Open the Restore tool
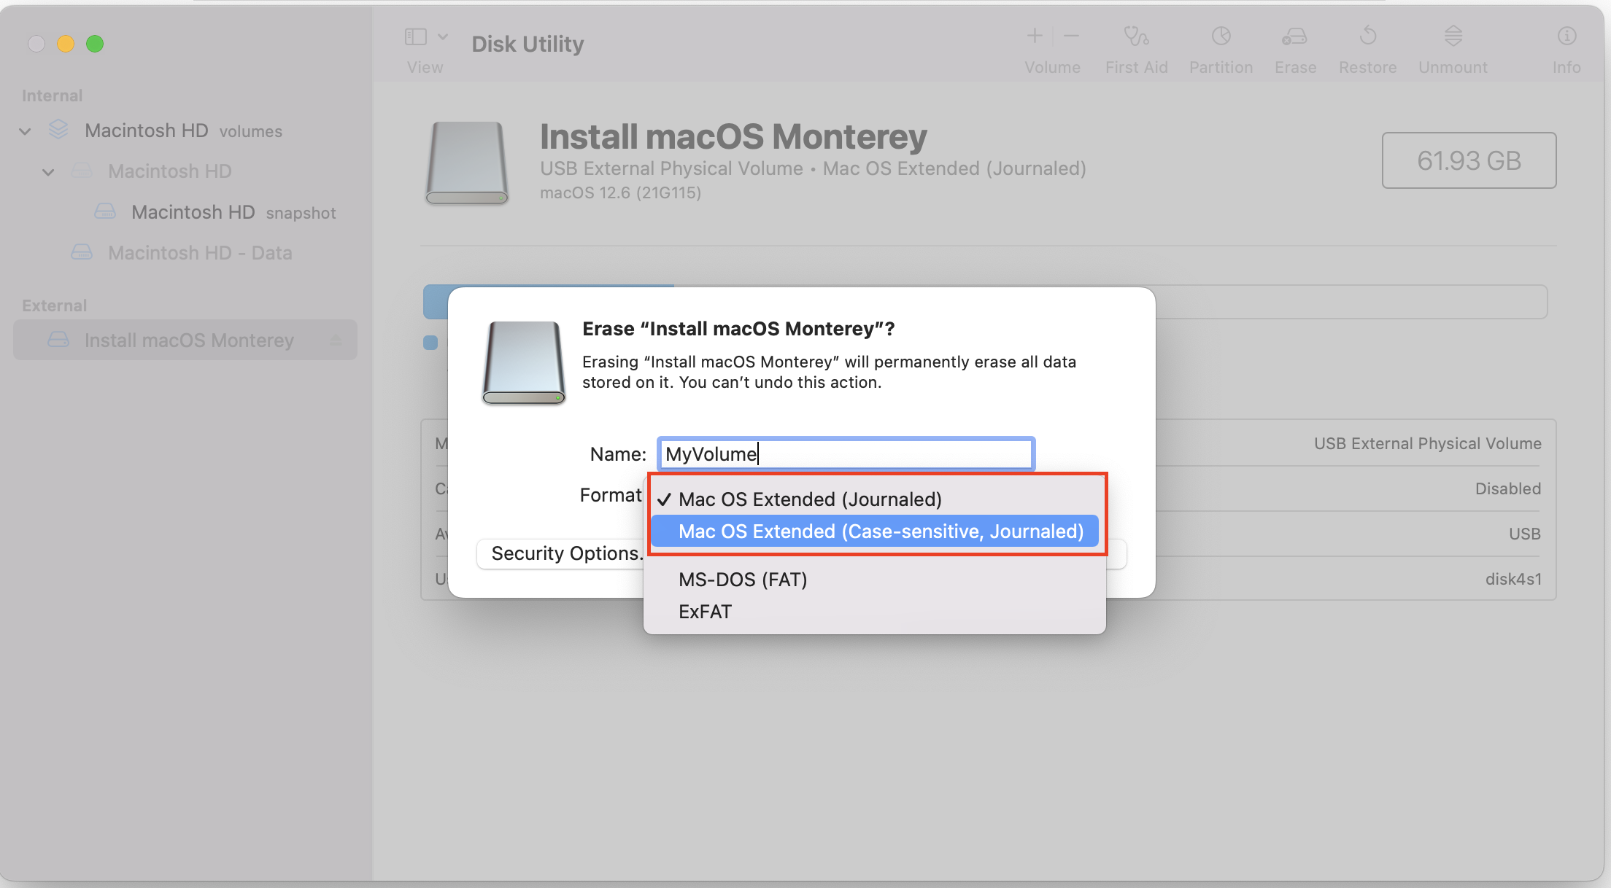This screenshot has height=888, width=1611. (1367, 44)
